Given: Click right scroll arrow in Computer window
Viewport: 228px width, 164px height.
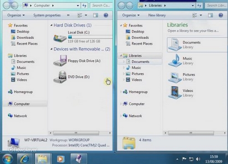Looking at the screenshot, I should 110,133.
